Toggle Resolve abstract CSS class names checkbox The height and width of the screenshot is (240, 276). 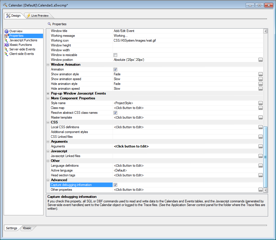click(115, 113)
